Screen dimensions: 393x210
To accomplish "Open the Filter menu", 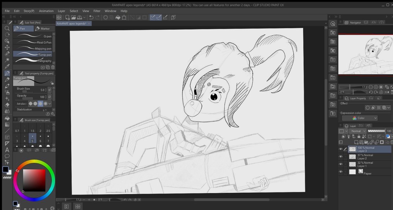I will [x=97, y=11].
